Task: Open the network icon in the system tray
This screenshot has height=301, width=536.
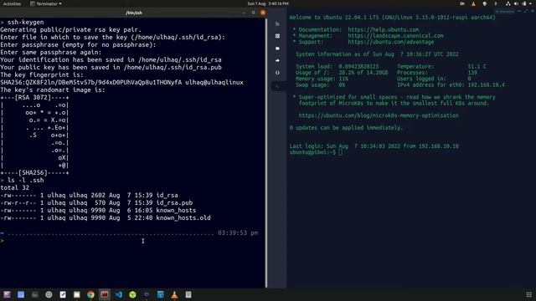Action: (x=508, y=3)
